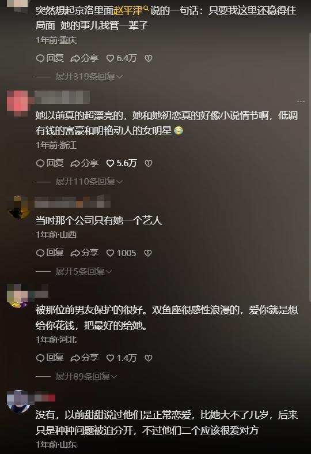
Task: Expand 展开110条回复
Action: 89,182
